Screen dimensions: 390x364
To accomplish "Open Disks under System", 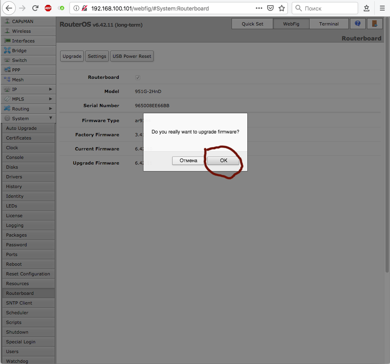I will tap(28, 167).
